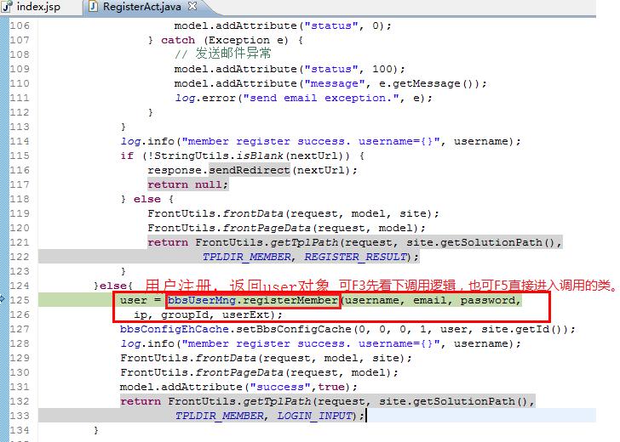Click line number 114 in the gutter
The width and height of the screenshot is (620, 442).
point(20,141)
